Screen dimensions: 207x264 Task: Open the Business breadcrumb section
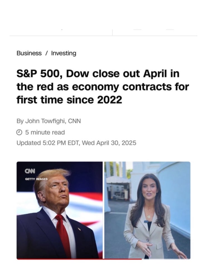[29, 53]
